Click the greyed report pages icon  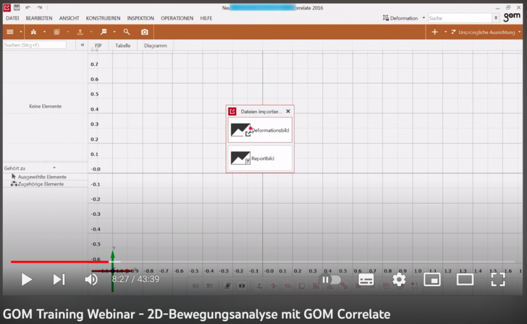pyautogui.click(x=56, y=32)
